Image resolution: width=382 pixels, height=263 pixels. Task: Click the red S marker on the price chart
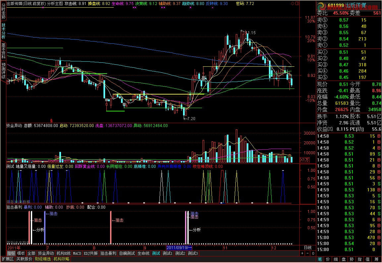(x=51, y=121)
